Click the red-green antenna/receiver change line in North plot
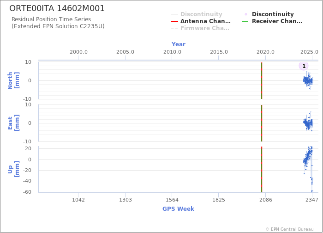 click(262, 80)
